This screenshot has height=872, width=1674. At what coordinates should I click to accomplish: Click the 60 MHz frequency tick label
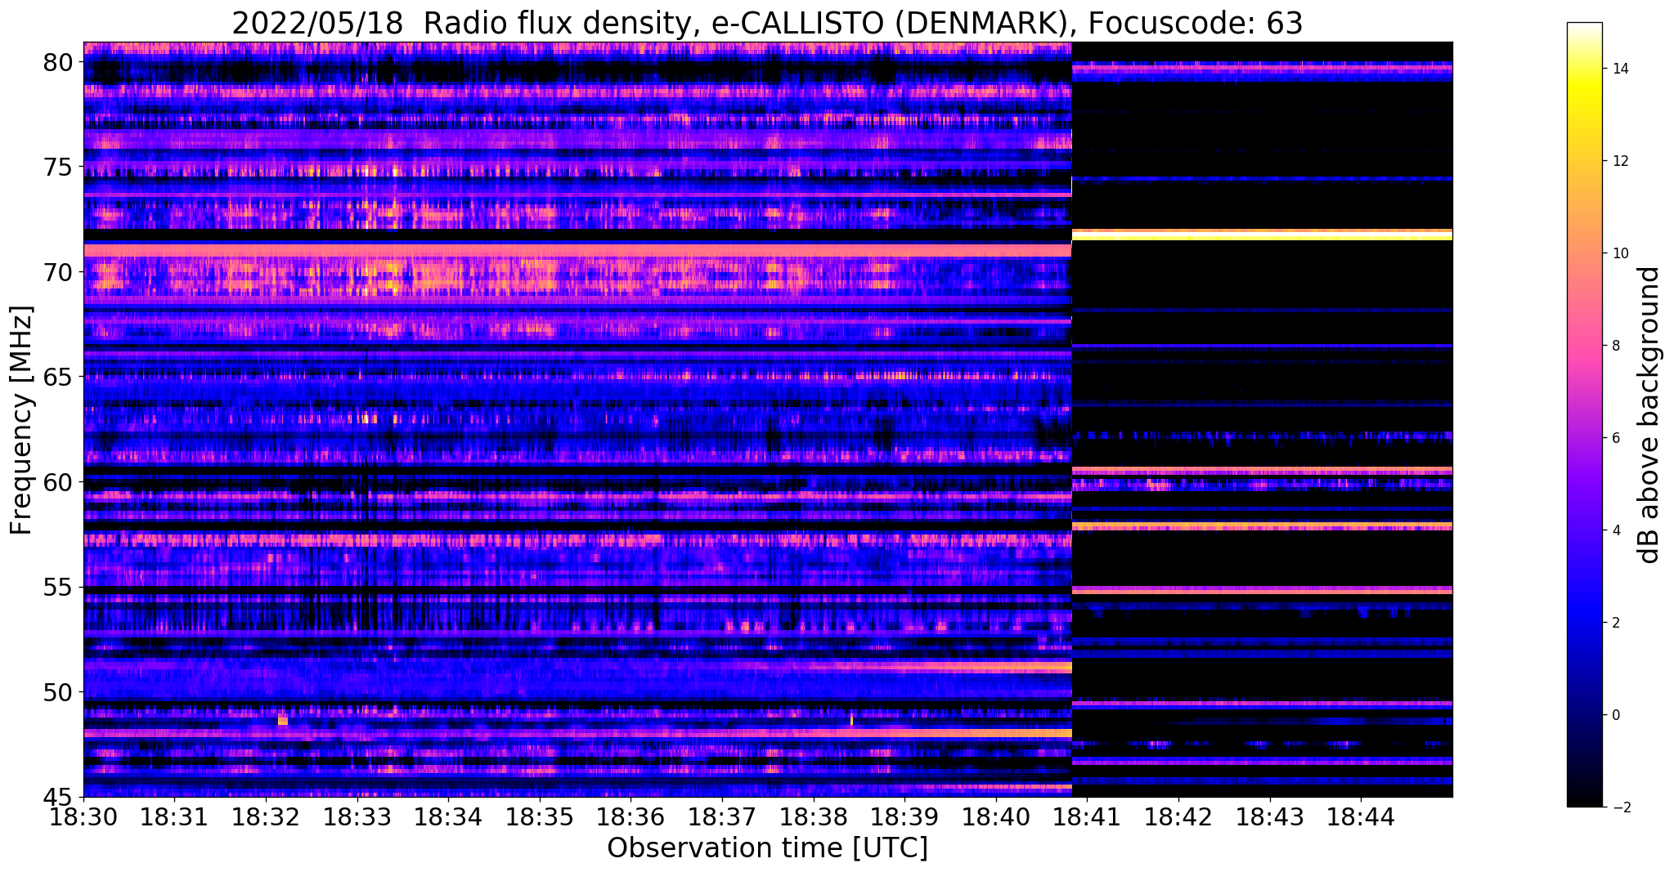coord(59,482)
